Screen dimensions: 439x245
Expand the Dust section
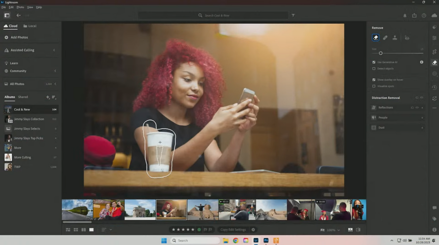coord(422,127)
